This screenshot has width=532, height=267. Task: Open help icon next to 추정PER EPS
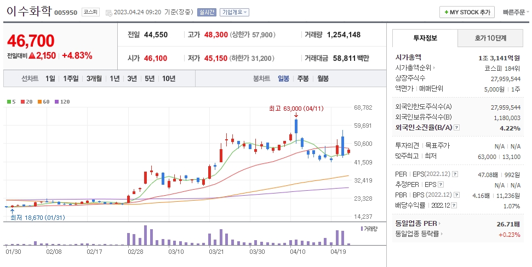click(441, 185)
